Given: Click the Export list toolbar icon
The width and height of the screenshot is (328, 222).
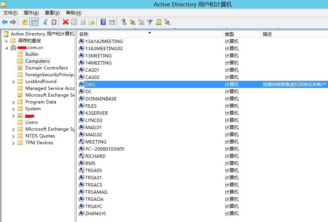Looking at the screenshot, I should tap(92, 22).
